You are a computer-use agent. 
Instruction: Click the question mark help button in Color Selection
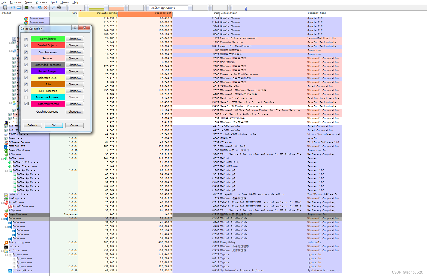(x=75, y=28)
